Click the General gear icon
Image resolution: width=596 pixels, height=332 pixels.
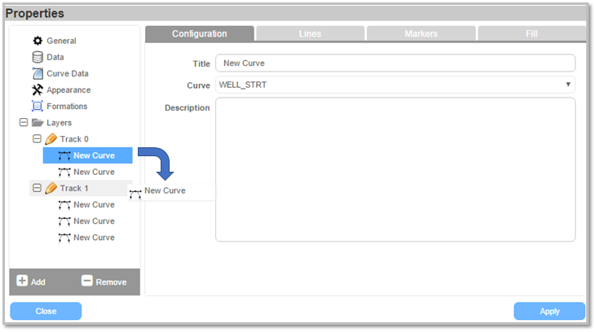[38, 41]
